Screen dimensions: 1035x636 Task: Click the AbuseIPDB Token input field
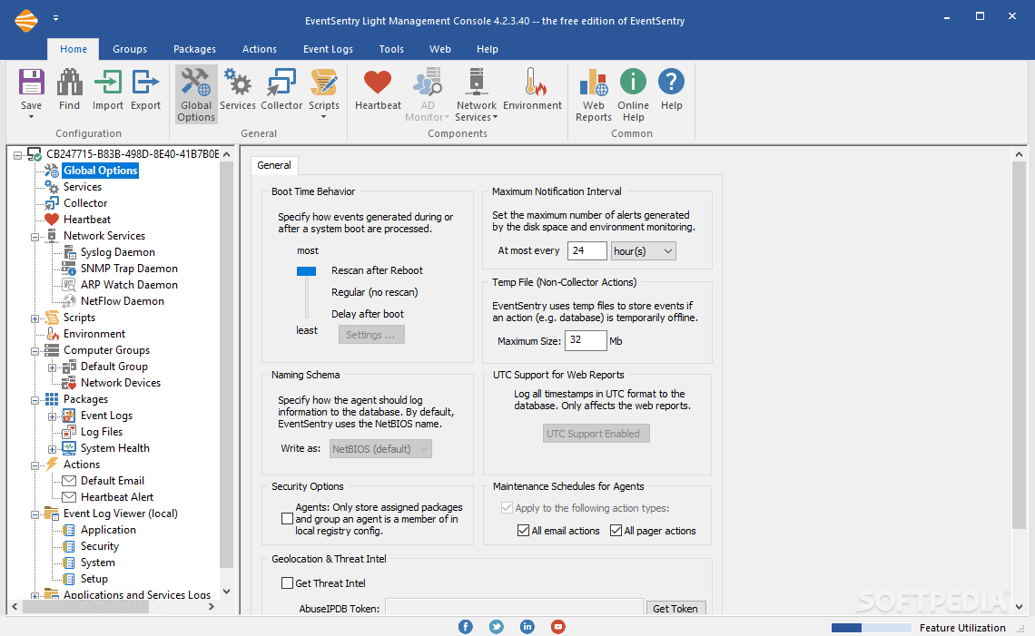point(514,608)
